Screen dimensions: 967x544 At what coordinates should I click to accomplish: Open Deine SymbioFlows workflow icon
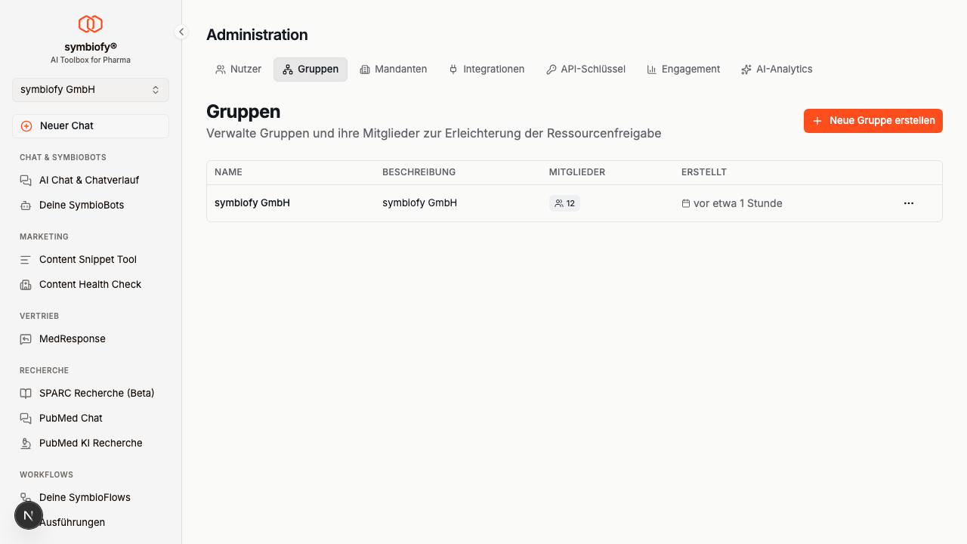pyautogui.click(x=26, y=497)
